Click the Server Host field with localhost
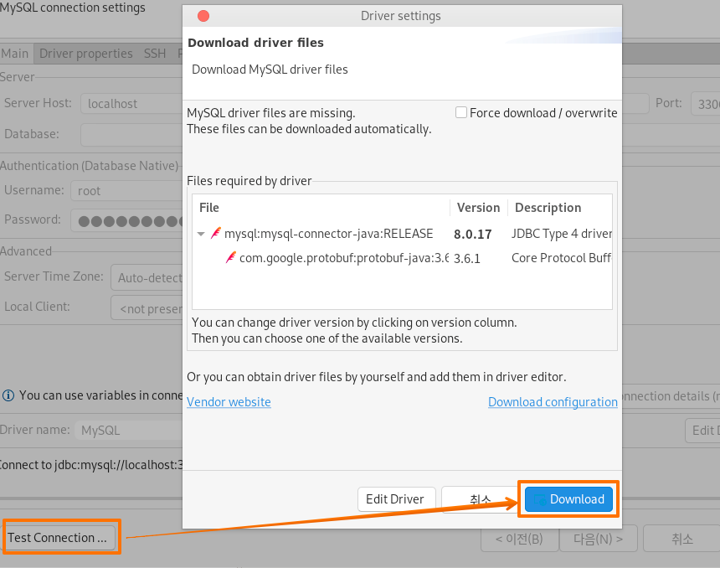Viewport: 720px width, 568px height. pyautogui.click(x=131, y=103)
